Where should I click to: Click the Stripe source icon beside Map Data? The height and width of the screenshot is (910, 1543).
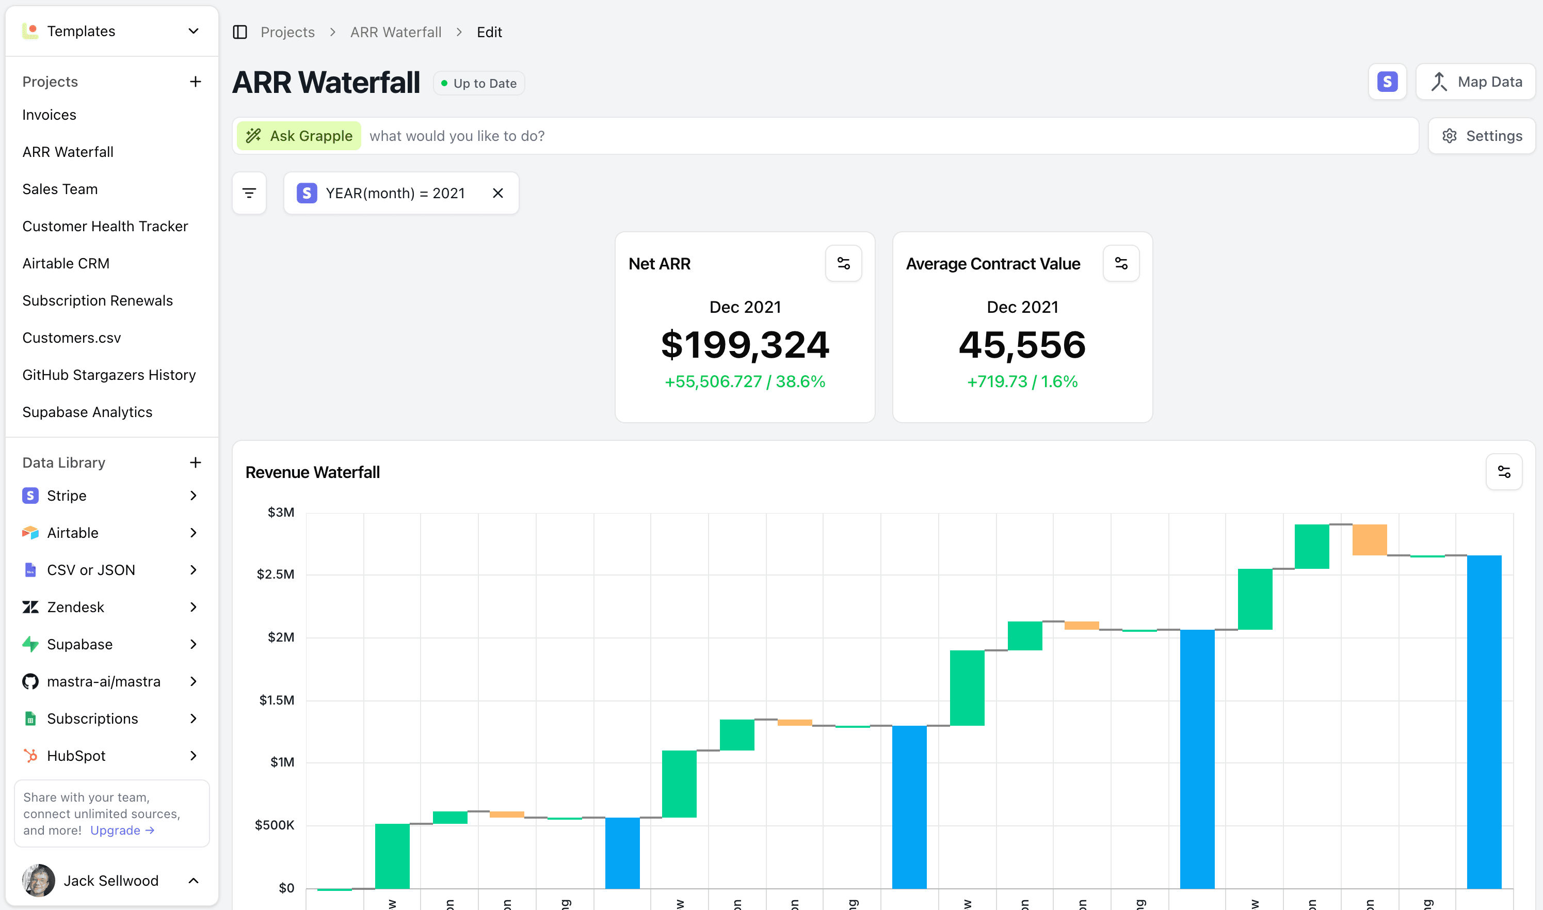(1387, 82)
